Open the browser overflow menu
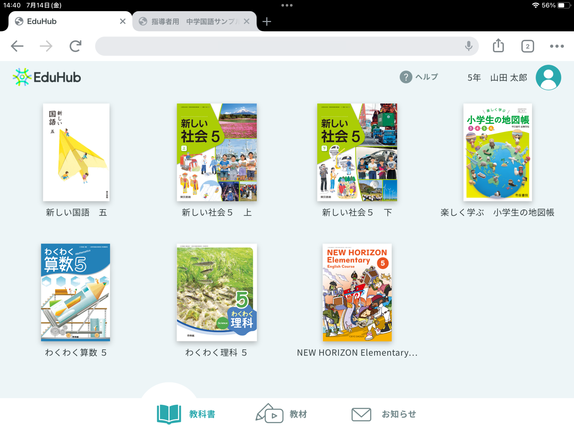Image resolution: width=574 pixels, height=430 pixels. (557, 46)
